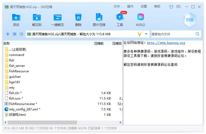Sort by the 名称 column header
Viewport: 206px width, 134px height.
pyautogui.click(x=6, y=44)
